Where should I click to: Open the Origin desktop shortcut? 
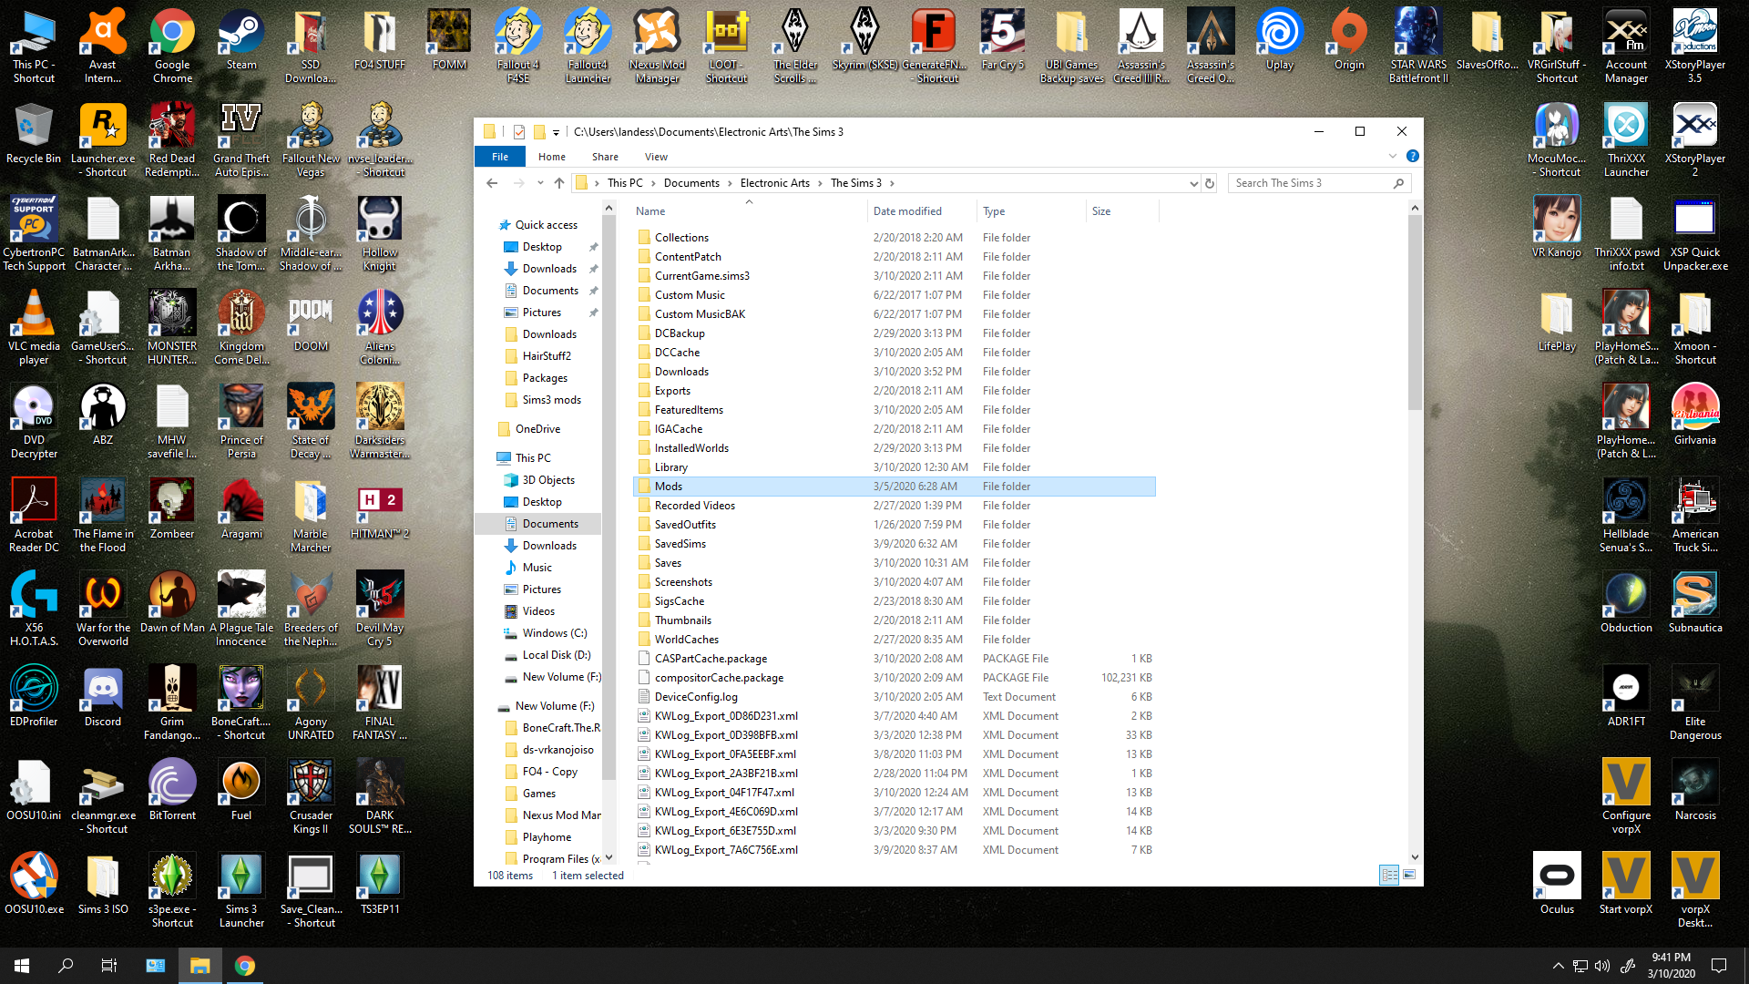click(x=1349, y=41)
